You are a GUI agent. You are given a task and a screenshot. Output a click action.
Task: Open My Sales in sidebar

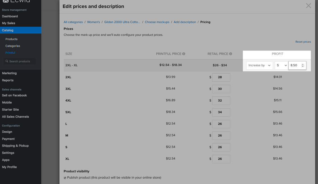click(x=9, y=23)
